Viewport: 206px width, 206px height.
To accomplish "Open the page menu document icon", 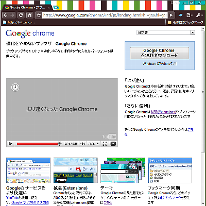I will (x=190, y=15).
